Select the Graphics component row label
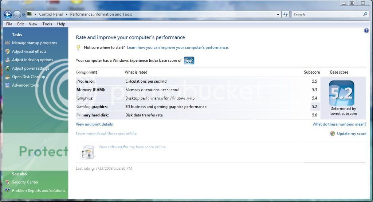 point(85,98)
